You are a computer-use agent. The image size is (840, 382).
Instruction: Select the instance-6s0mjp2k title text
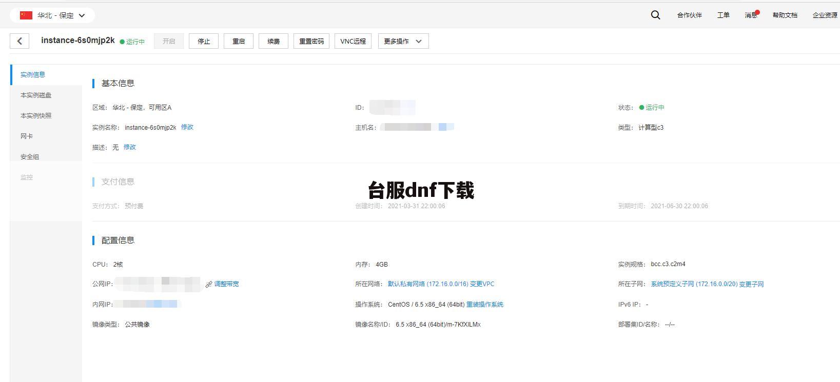pyautogui.click(x=78, y=41)
